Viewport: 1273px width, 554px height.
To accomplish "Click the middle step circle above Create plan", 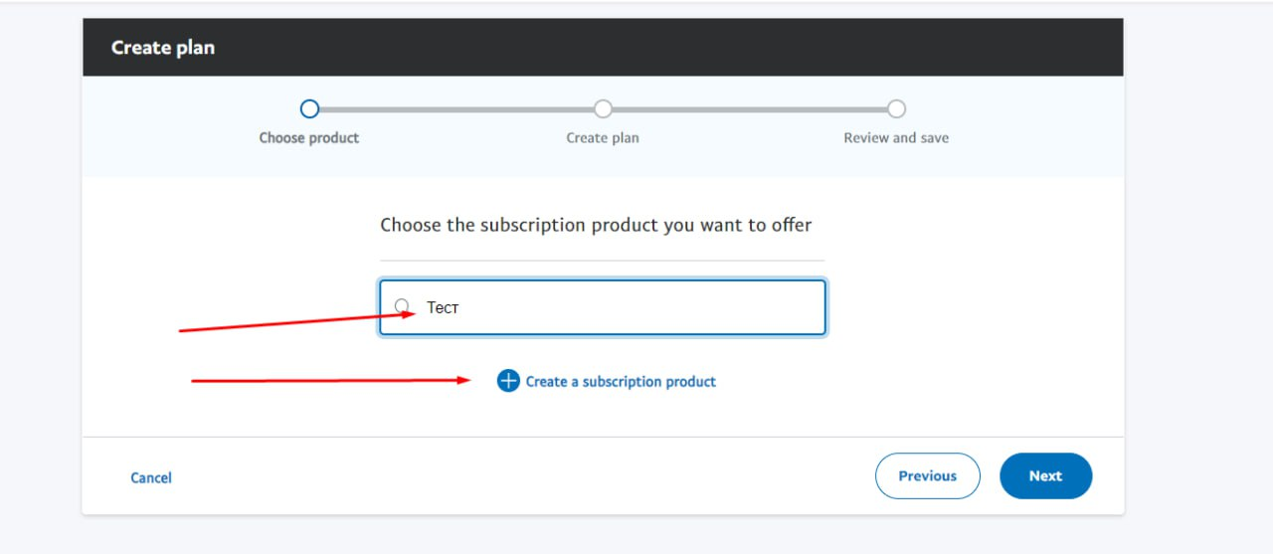I will pos(603,108).
